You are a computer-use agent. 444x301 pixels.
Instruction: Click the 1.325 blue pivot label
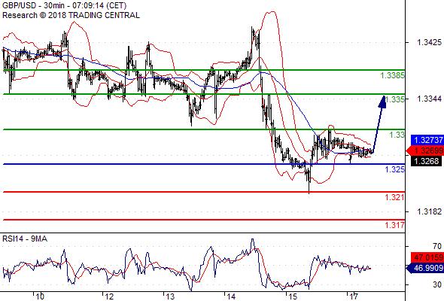click(395, 169)
